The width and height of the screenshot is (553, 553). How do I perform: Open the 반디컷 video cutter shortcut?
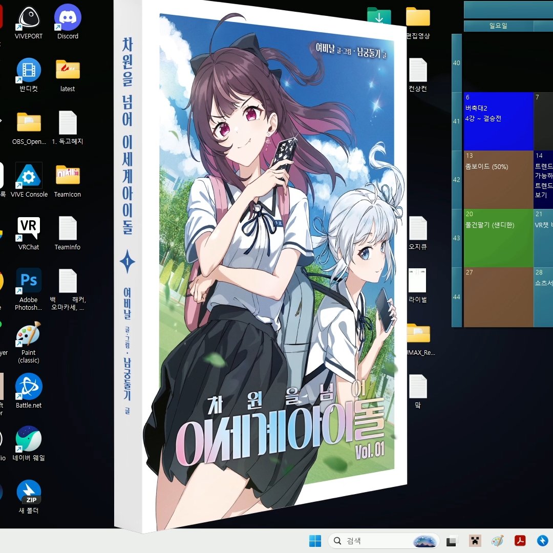coord(29,75)
